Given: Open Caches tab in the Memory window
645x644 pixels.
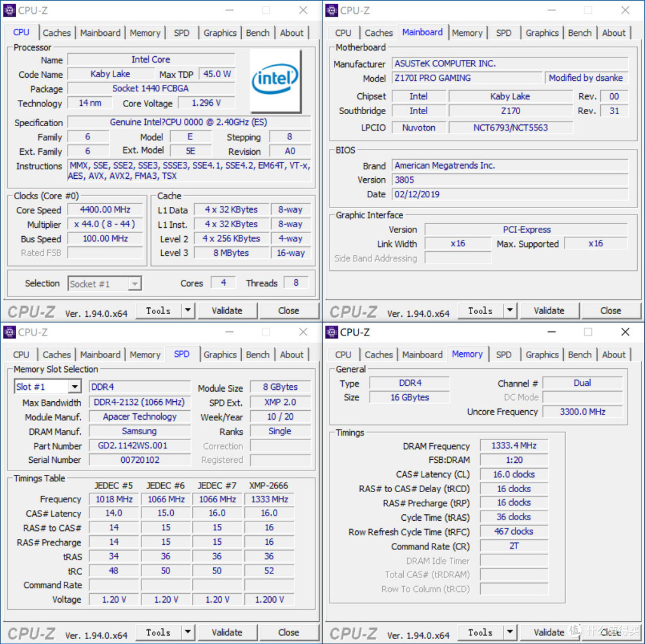Looking at the screenshot, I should coord(379,355).
